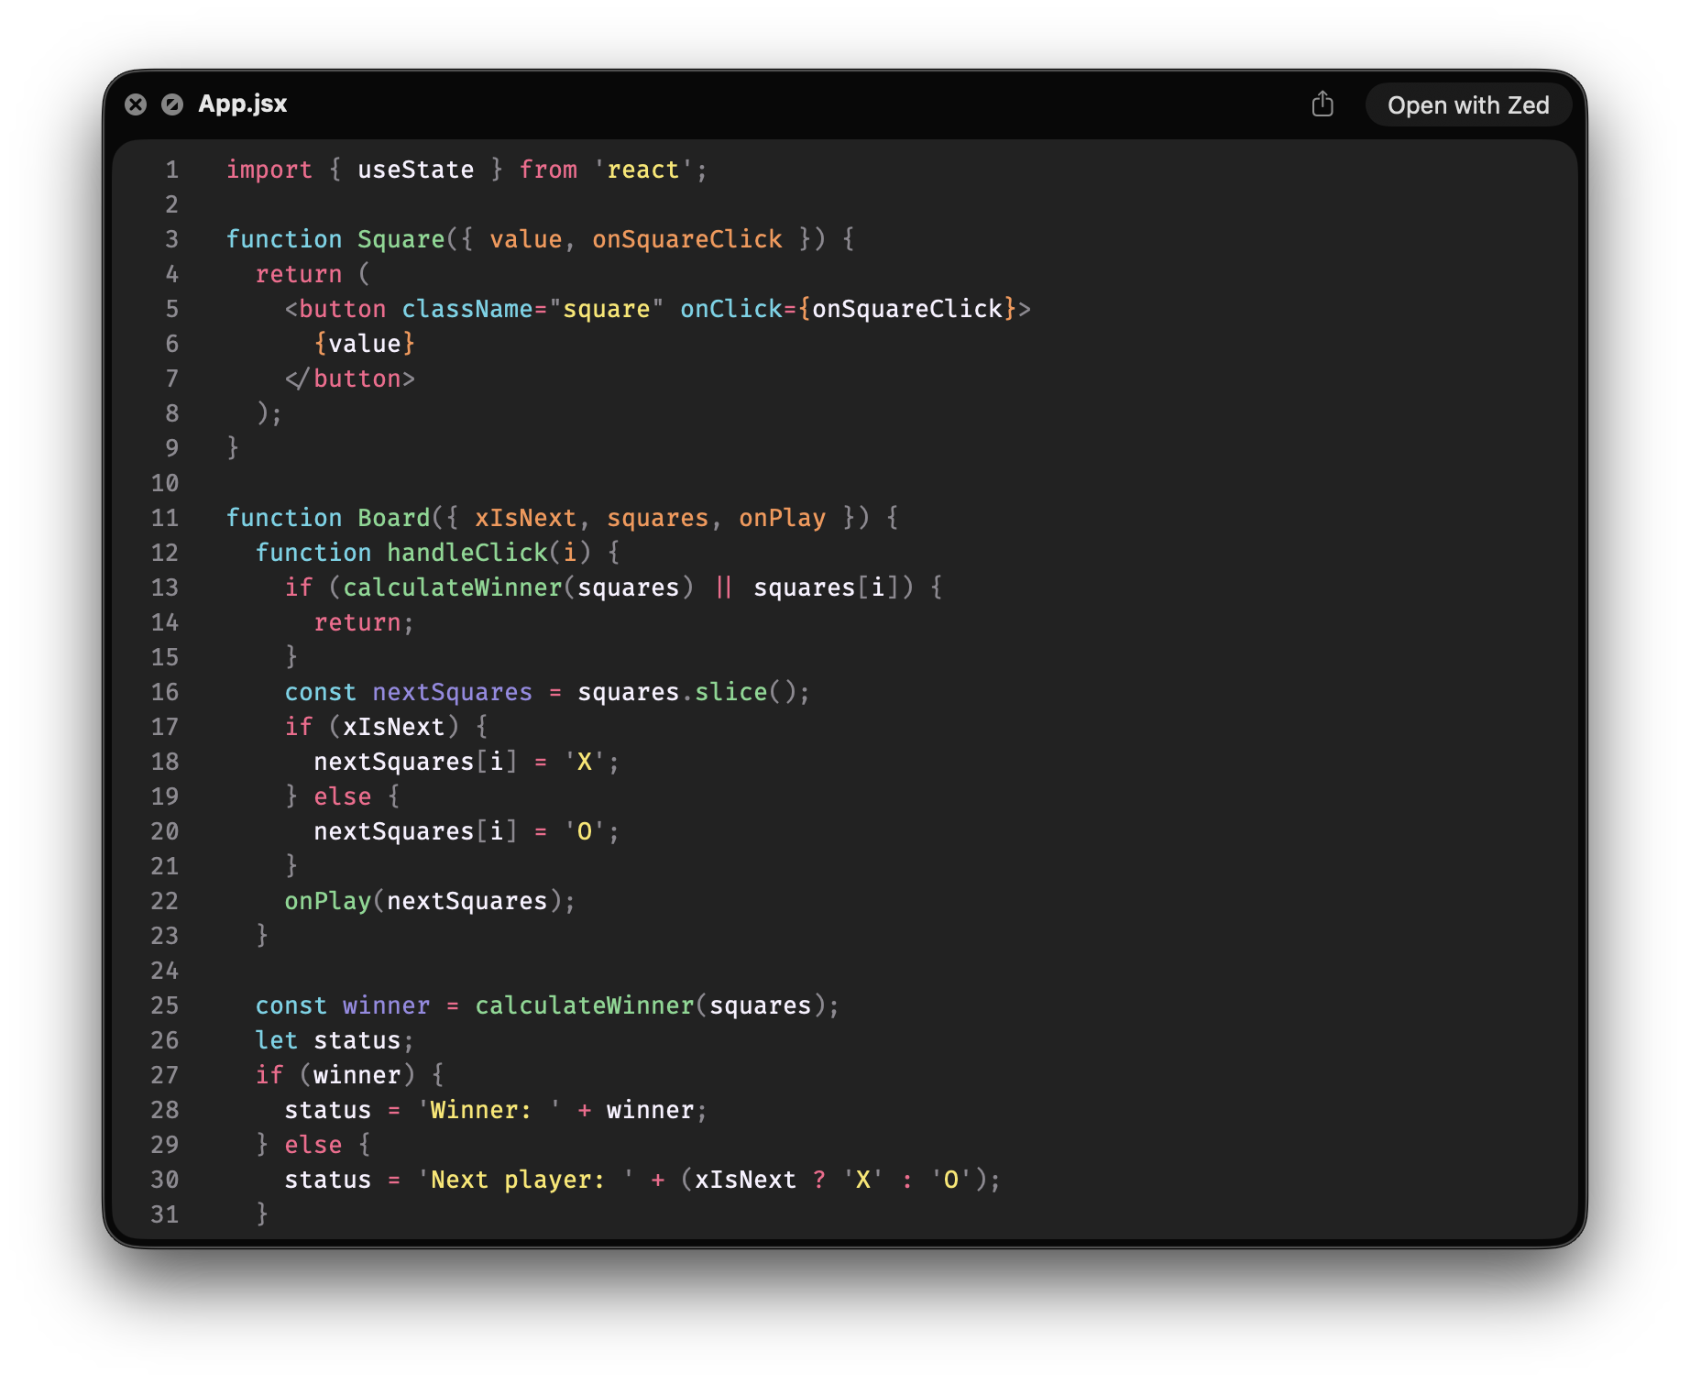Click the Share icon in the title bar
Screen dimensions: 1690x1384
(x=1322, y=104)
